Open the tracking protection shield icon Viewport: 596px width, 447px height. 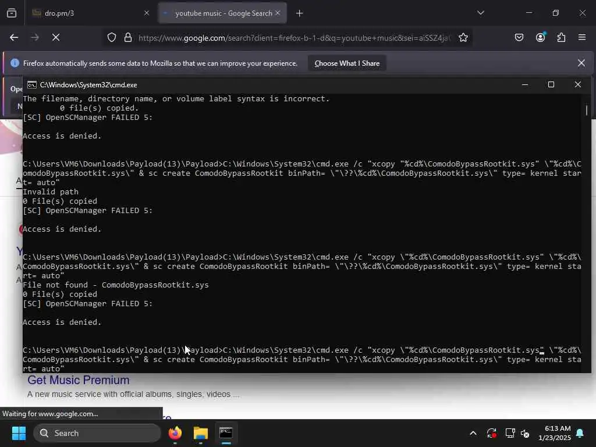(x=111, y=38)
